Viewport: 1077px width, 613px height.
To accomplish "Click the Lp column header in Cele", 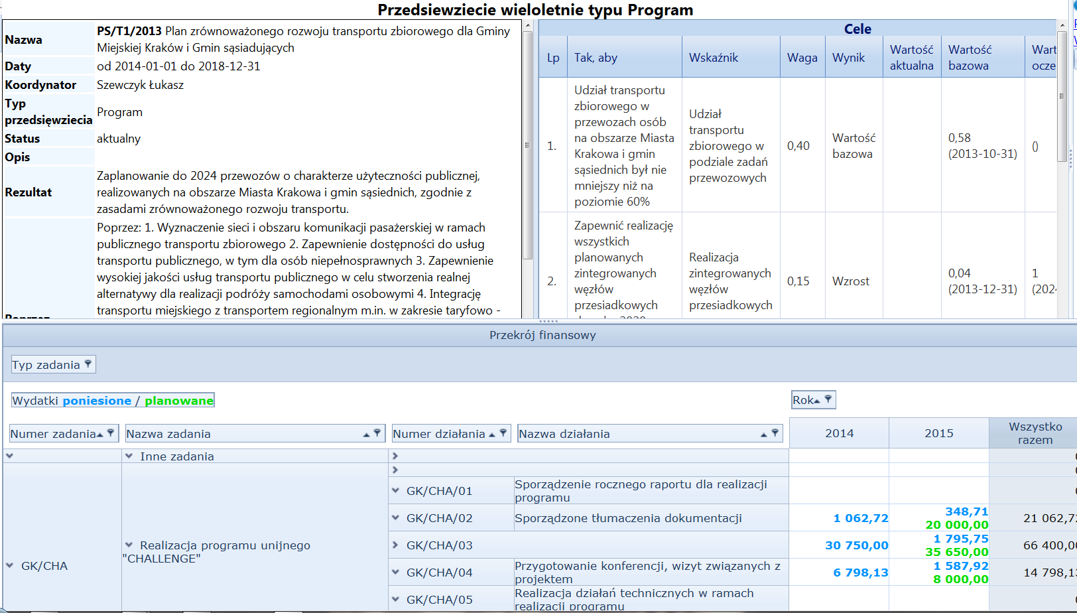I will pos(553,58).
